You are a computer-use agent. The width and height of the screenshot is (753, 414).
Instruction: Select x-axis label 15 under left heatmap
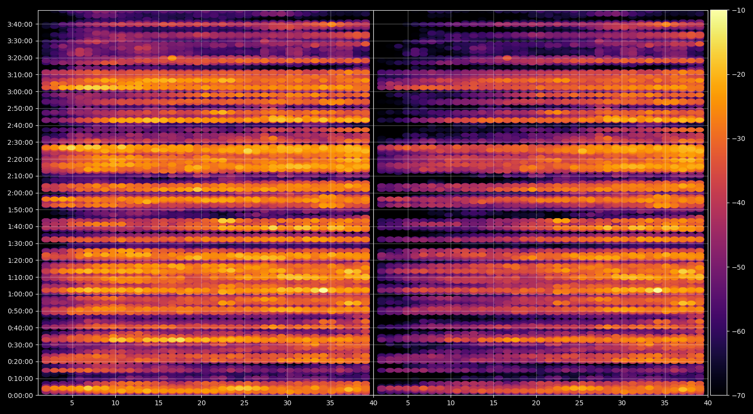158,403
